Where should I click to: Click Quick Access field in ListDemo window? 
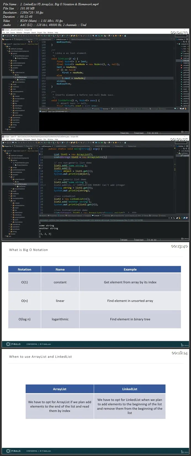[181, 142]
